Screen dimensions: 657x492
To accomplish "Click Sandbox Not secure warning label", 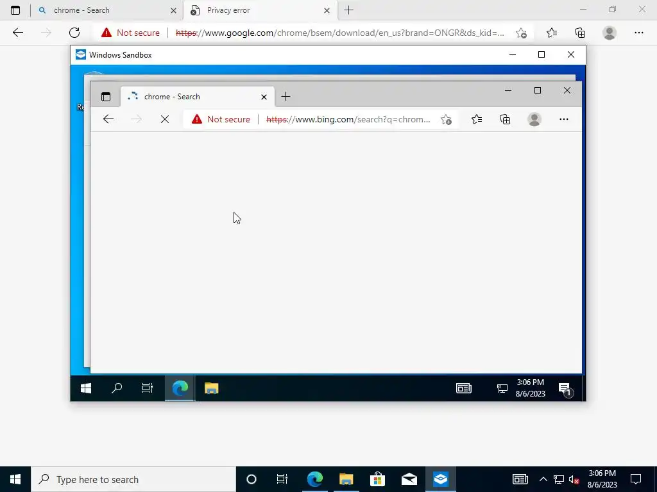I will pos(229,119).
